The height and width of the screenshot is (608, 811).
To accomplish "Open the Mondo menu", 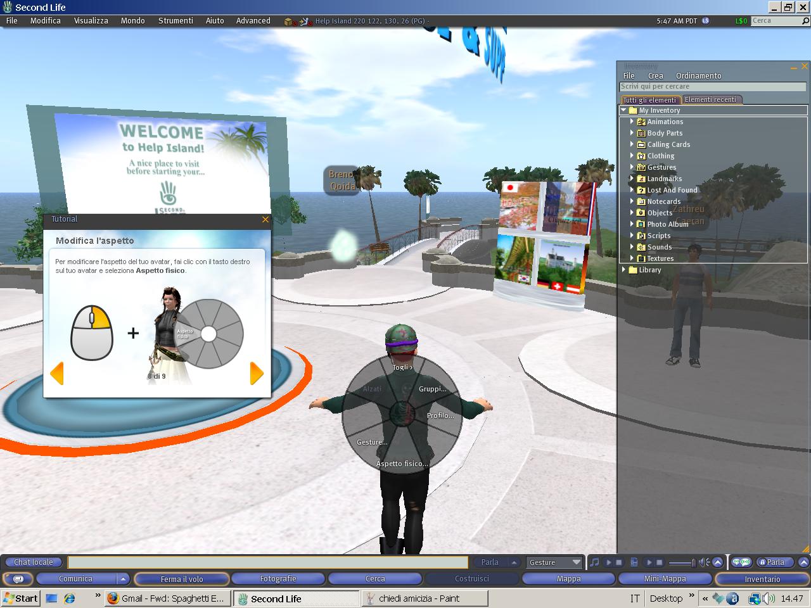I will tap(133, 21).
